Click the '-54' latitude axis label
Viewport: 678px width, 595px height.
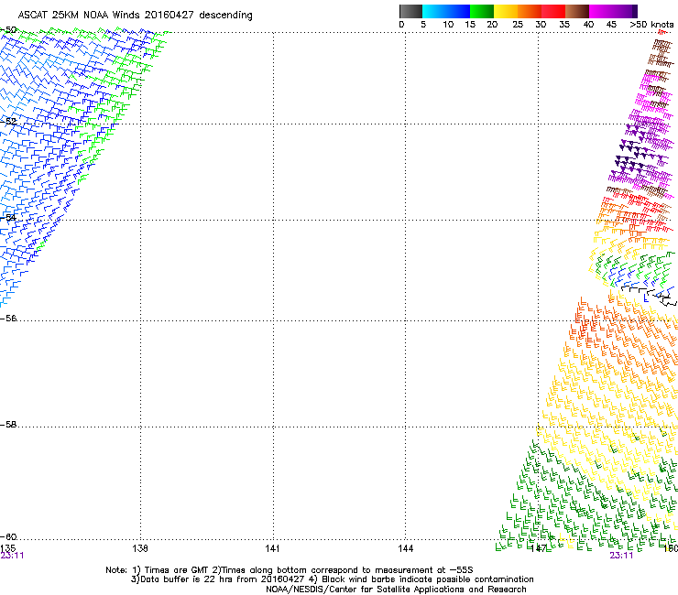pos(8,217)
